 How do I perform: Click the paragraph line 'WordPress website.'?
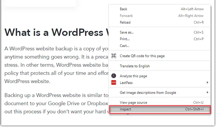pyautogui.click(x=27, y=81)
